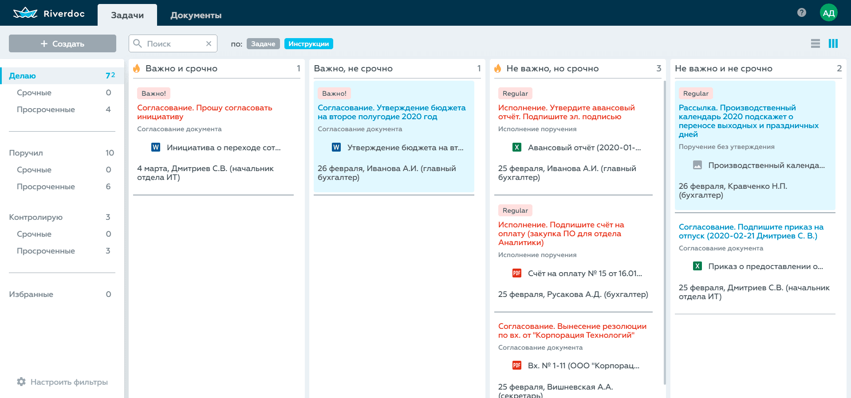
Task: Open the АД user avatar menu
Action: coord(828,13)
